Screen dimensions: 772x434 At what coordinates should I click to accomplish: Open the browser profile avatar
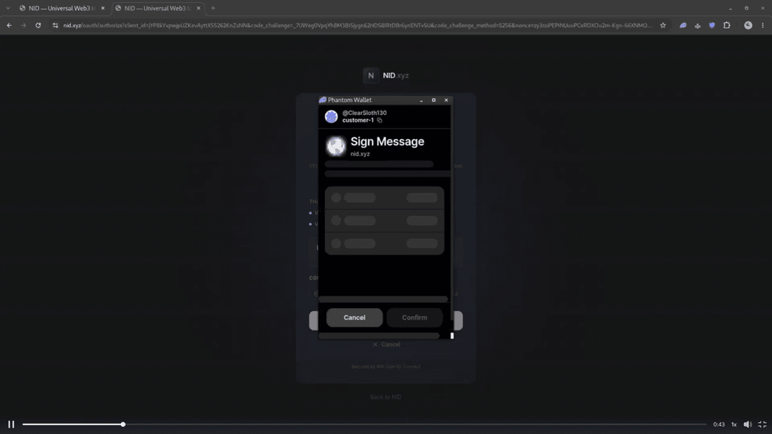(748, 25)
